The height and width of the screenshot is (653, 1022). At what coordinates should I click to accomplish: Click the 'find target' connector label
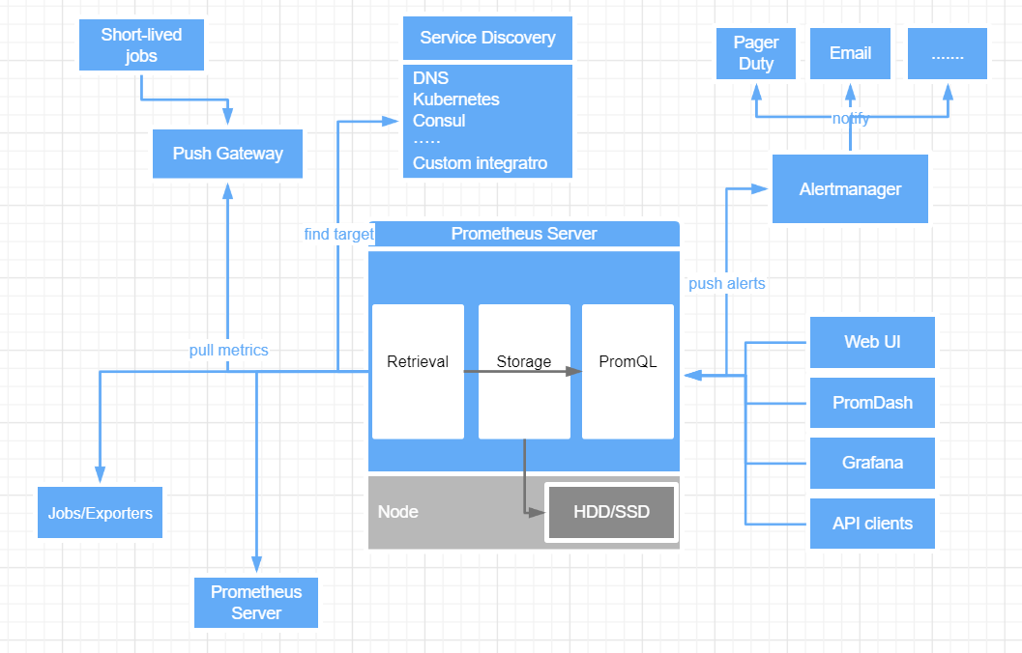click(x=339, y=235)
